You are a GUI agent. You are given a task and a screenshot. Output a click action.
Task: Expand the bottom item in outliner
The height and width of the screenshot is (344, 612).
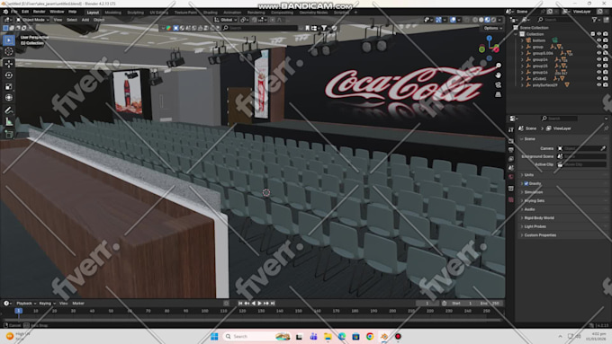522,40
